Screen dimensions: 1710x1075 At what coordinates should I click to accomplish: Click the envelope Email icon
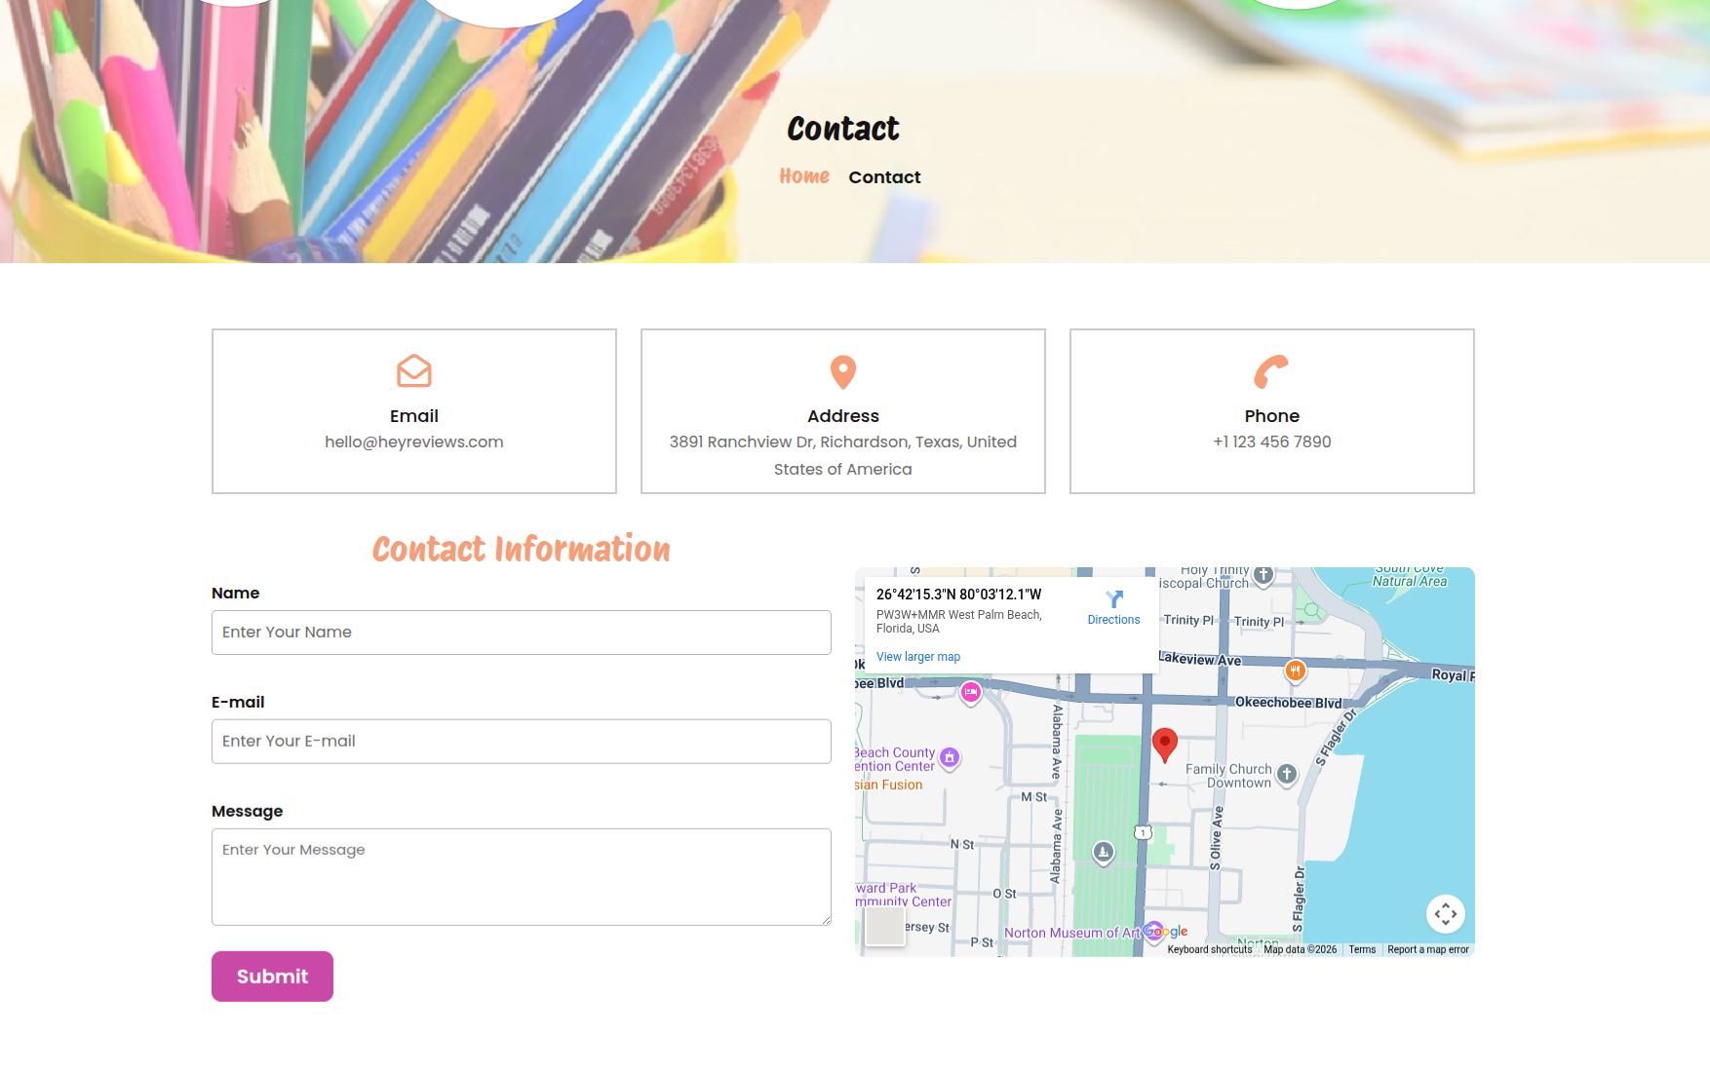pos(413,371)
